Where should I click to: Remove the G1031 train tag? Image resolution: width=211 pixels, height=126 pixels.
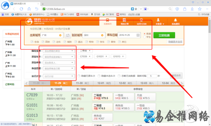106,57
